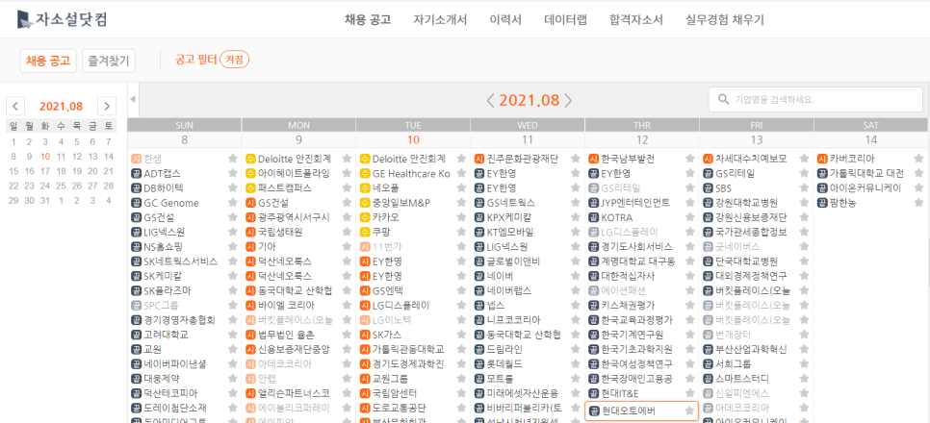Select day 10 in mini calendar
The height and width of the screenshot is (423, 930).
coord(45,157)
